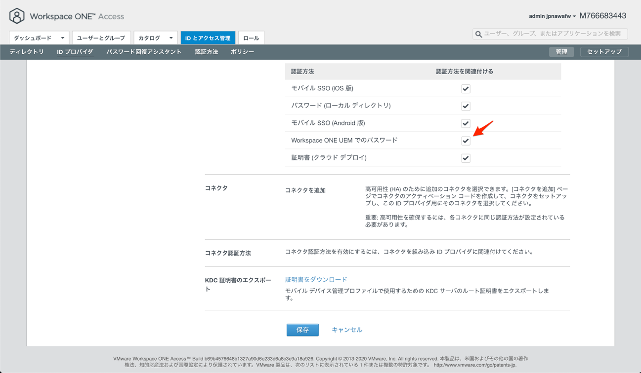Click the ダッシュボード tab label
The image size is (641, 373).
click(33, 38)
